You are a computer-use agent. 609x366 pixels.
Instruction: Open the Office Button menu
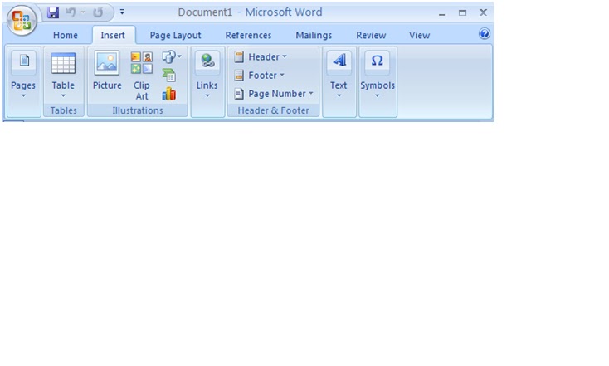coord(22,21)
